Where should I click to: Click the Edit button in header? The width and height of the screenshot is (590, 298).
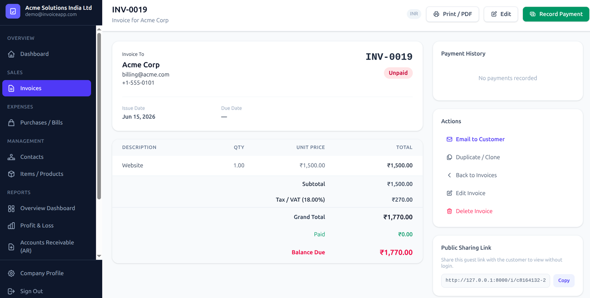click(x=501, y=14)
